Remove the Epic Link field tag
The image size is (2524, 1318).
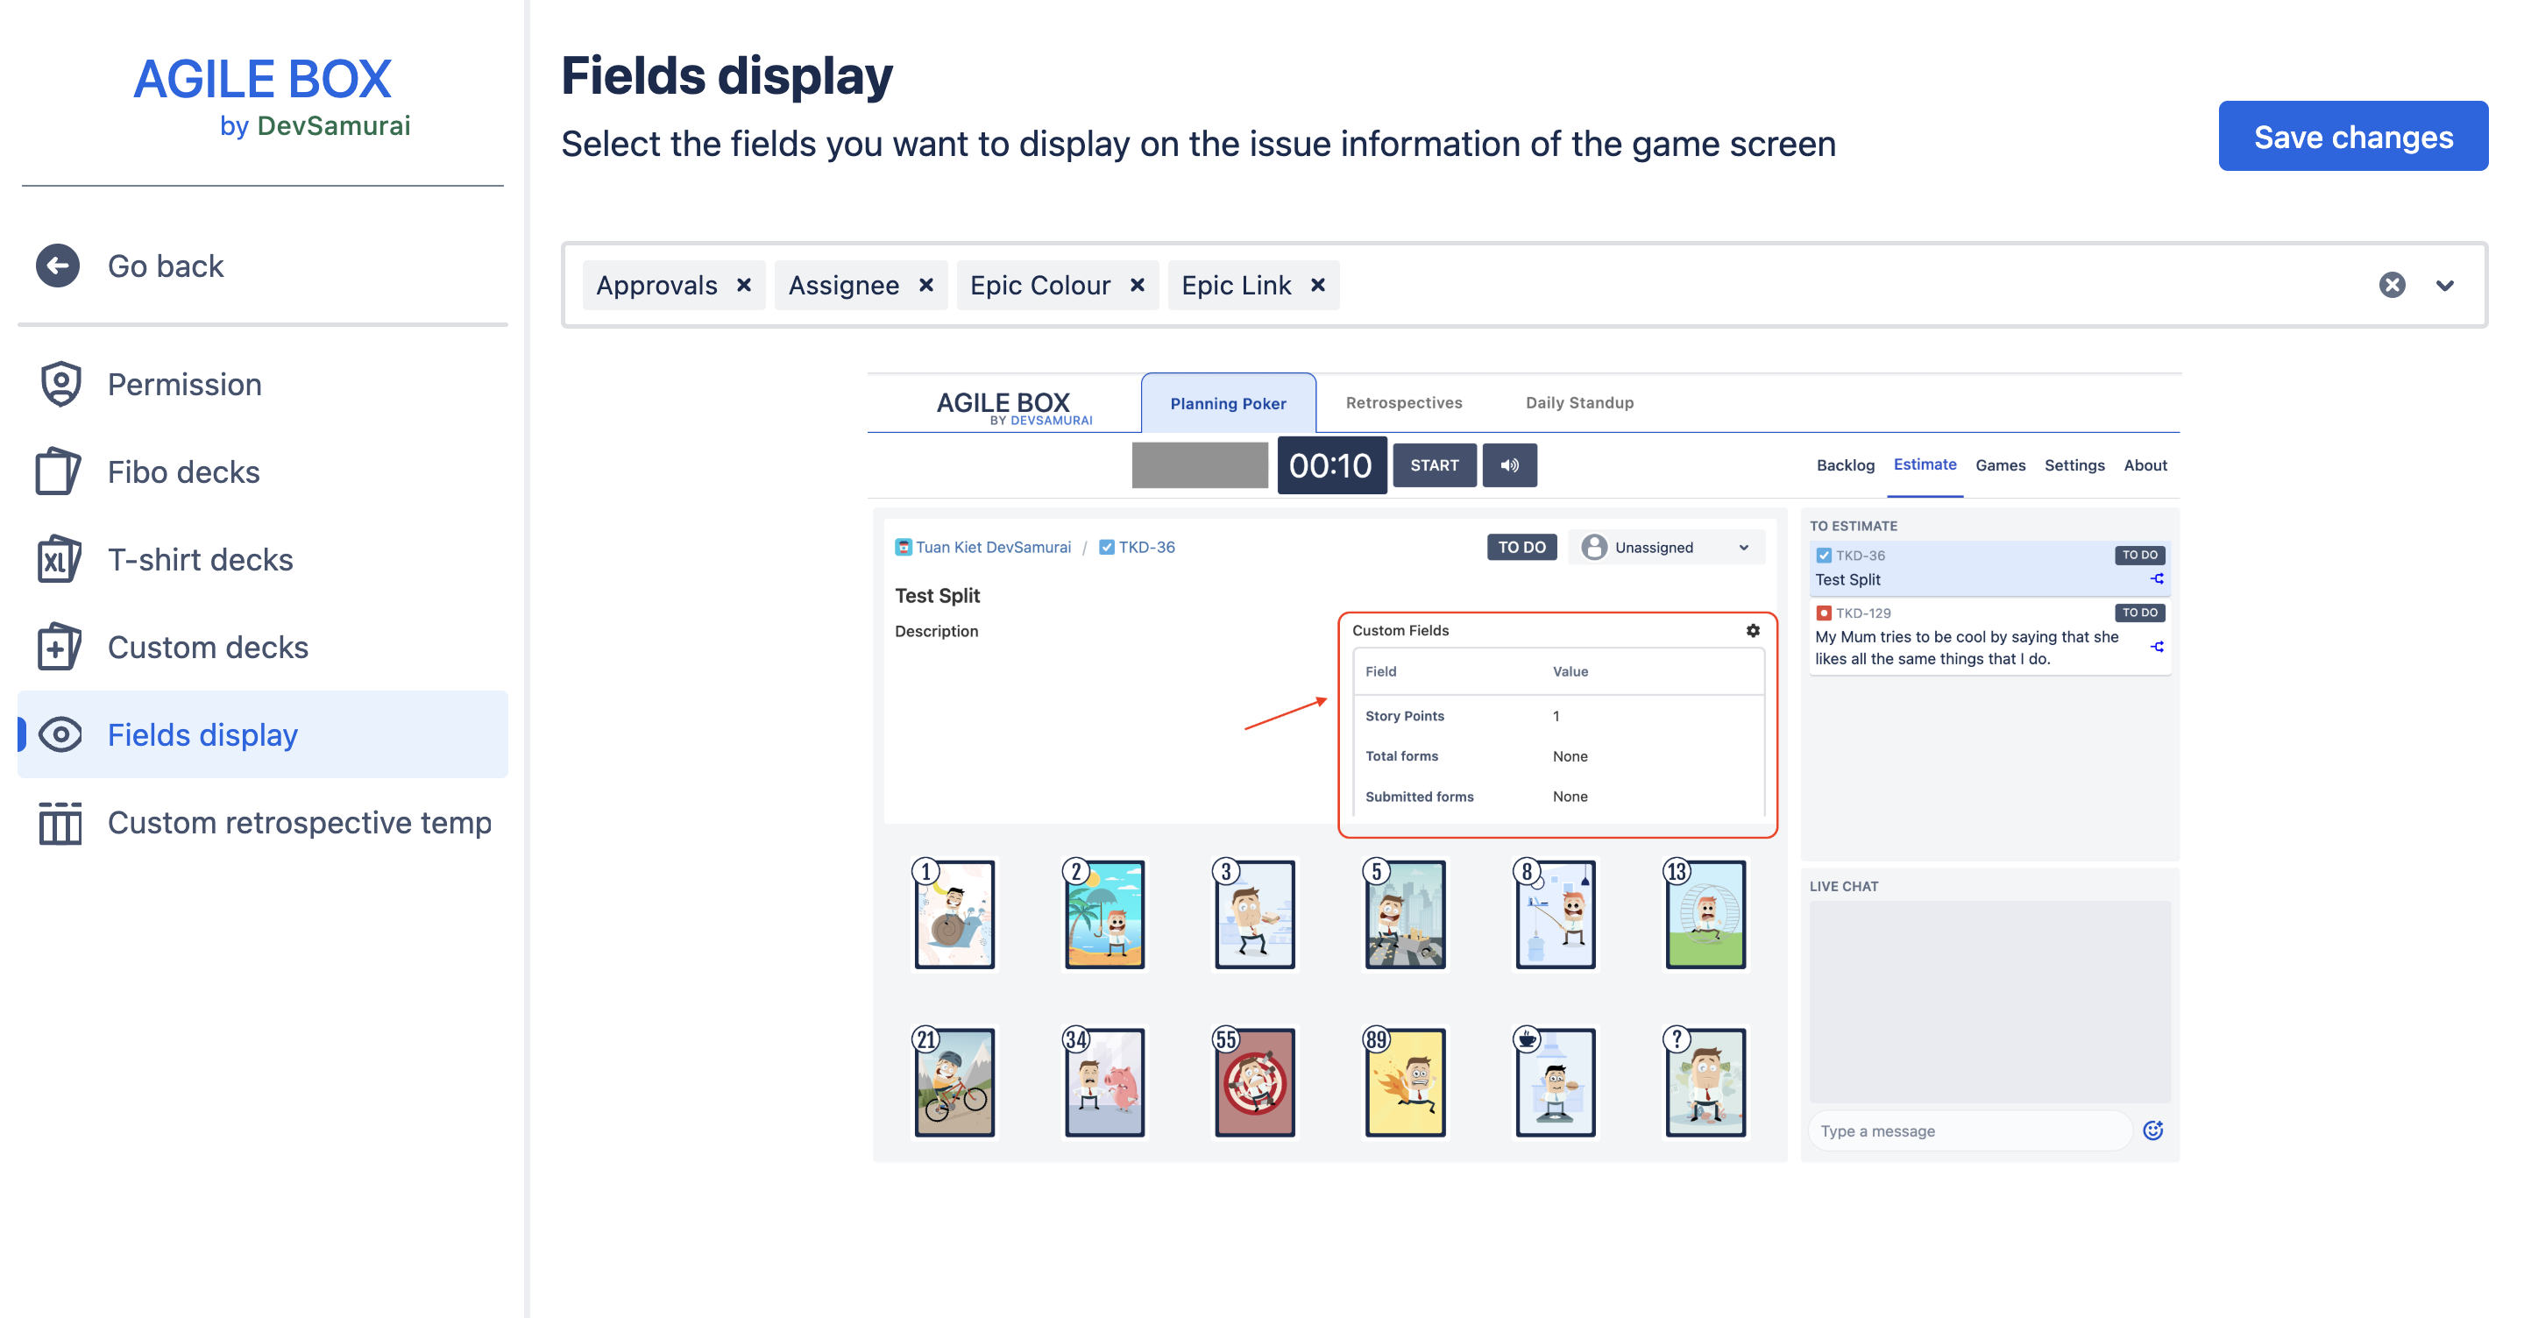pos(1318,285)
